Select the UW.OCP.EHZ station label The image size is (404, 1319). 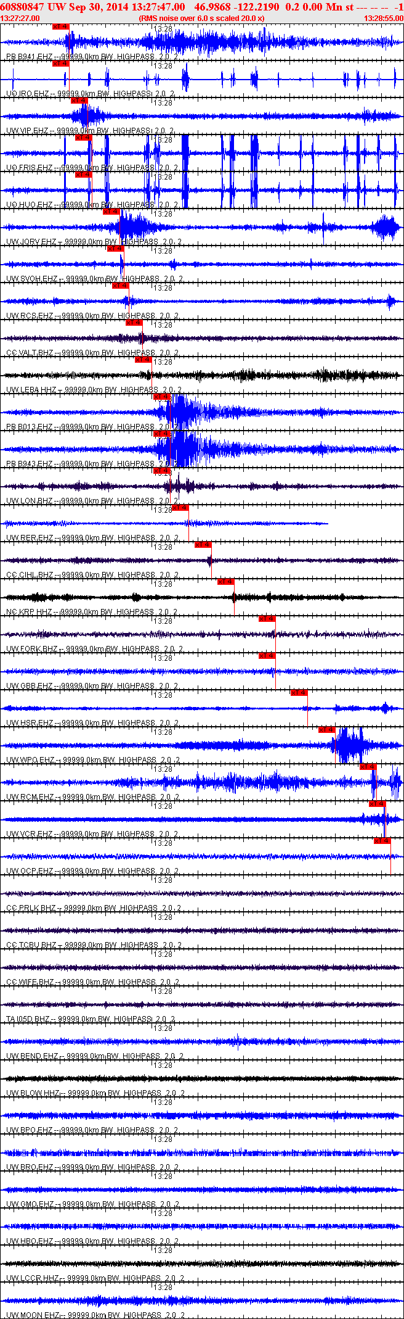point(30,871)
